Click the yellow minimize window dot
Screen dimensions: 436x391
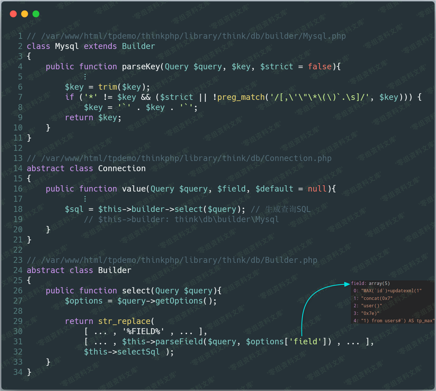[25, 14]
